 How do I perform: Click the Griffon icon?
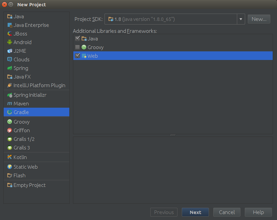pyautogui.click(x=10, y=131)
